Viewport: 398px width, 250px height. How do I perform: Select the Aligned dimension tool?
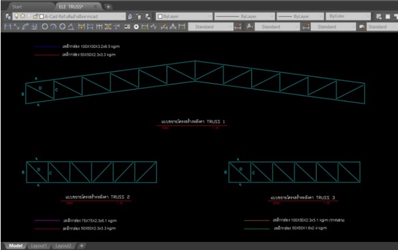pyautogui.click(x=17, y=27)
